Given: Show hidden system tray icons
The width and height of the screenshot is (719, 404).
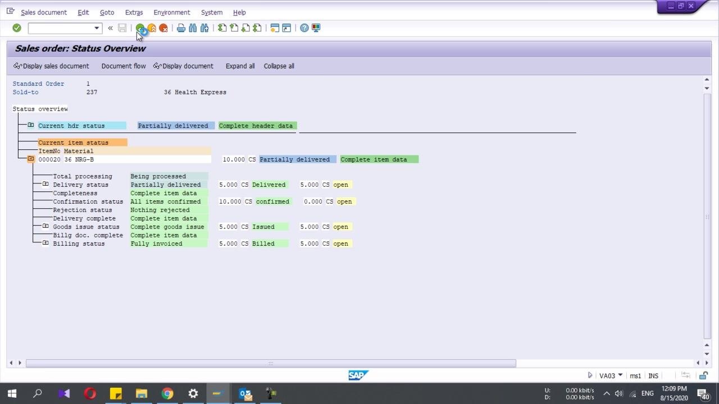Looking at the screenshot, I should 607,393.
